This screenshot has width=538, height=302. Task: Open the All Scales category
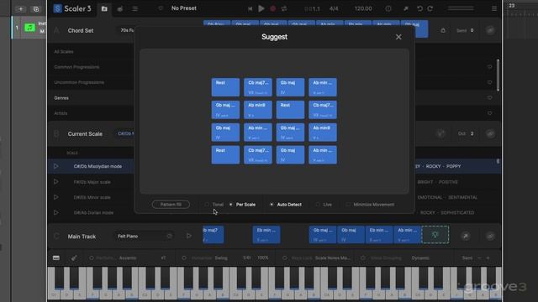(64, 52)
